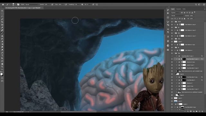Image resolution: width=206 pixels, height=116 pixels.
Task: Hide the Exposure 1 copy layer
Action: click(172, 62)
